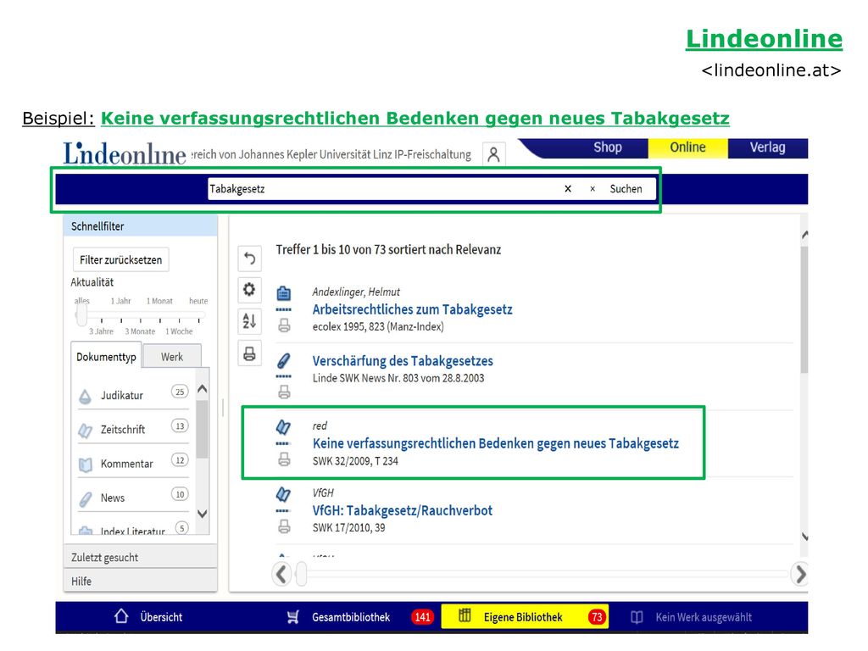
Task: Clear the search field with the large X
Action: 567,189
